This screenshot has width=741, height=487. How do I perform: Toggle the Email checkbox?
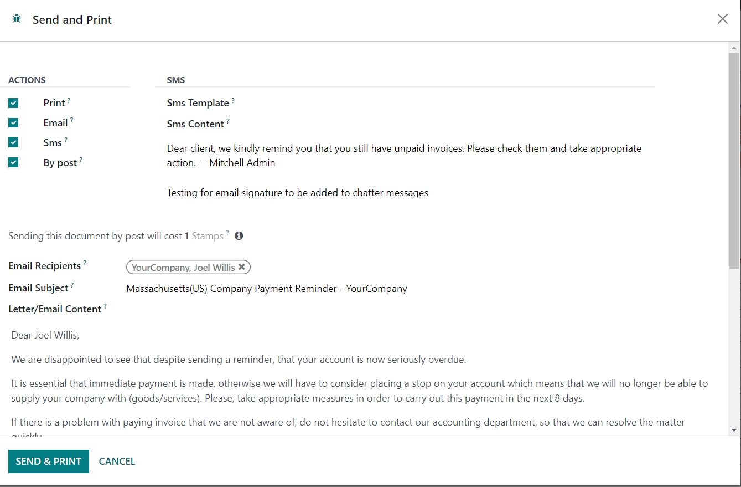click(13, 123)
